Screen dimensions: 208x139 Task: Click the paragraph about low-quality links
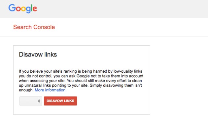[81, 81]
